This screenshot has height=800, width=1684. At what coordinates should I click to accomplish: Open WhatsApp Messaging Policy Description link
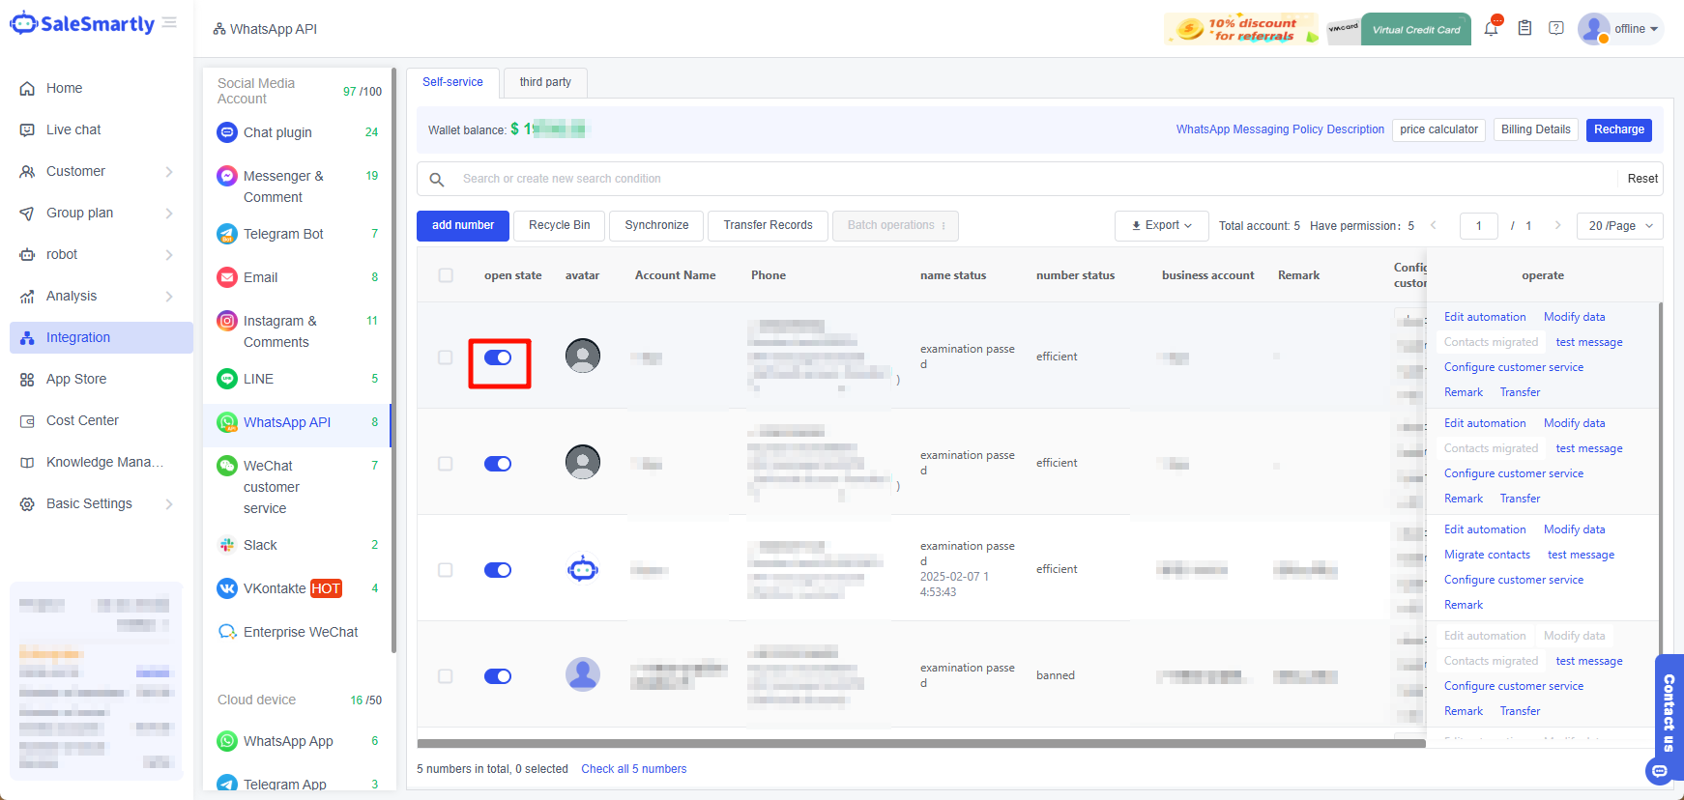[1280, 129]
